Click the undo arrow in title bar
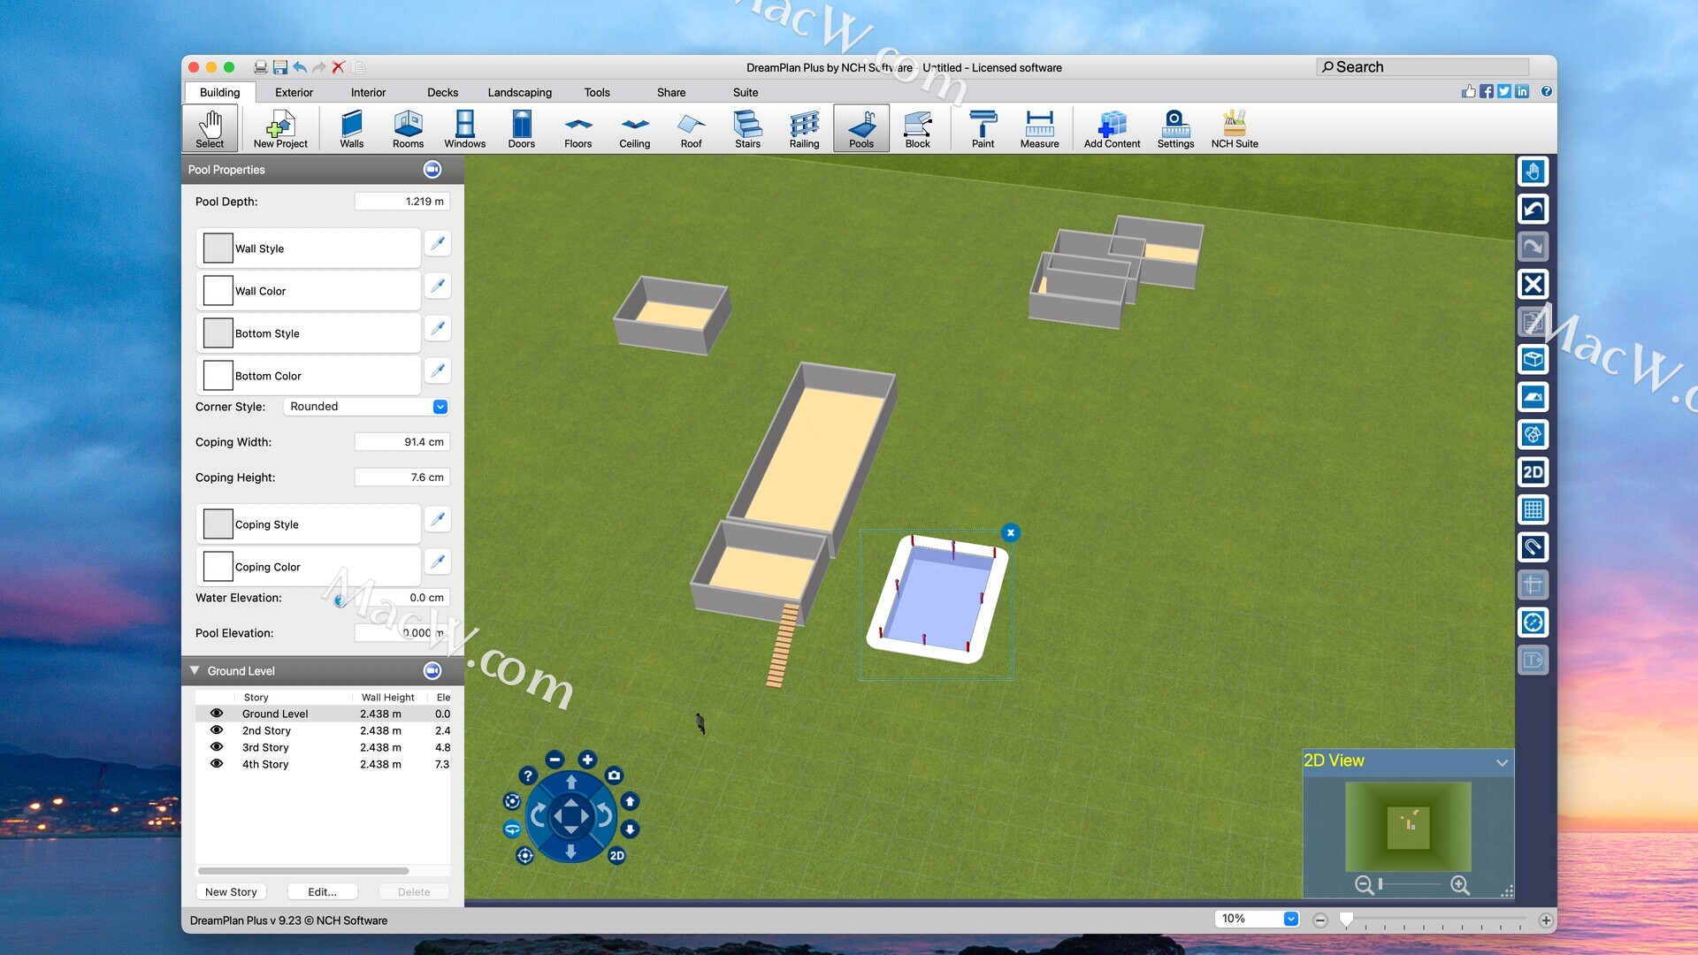Image resolution: width=1698 pixels, height=955 pixels. pos(300,67)
